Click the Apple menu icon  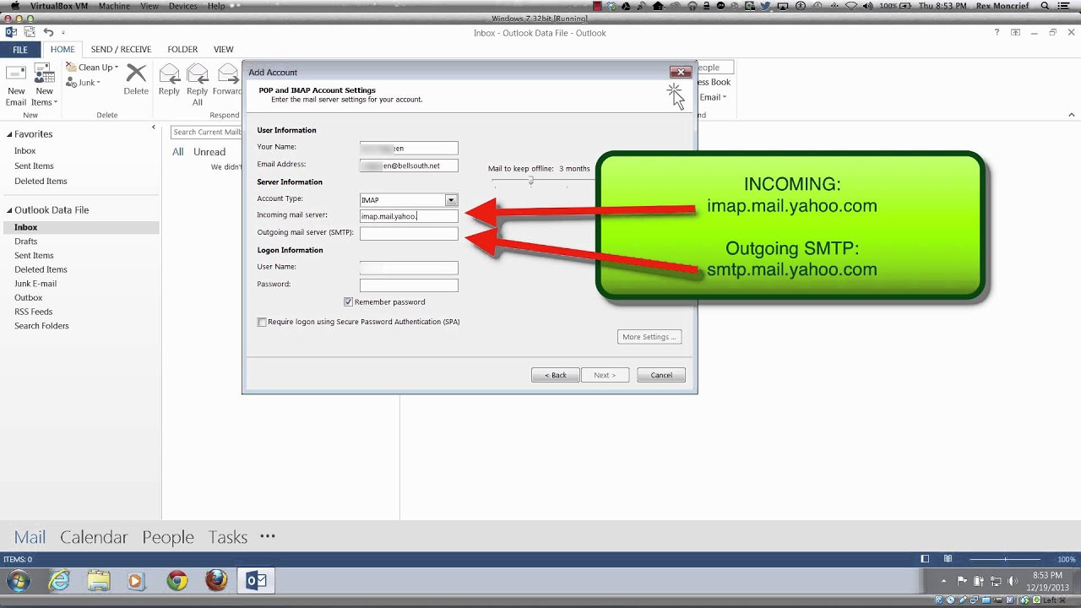pyautogui.click(x=14, y=6)
